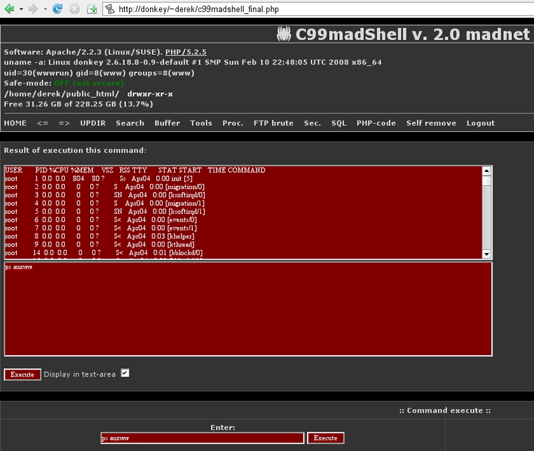Open the Tools menu item

click(x=201, y=123)
